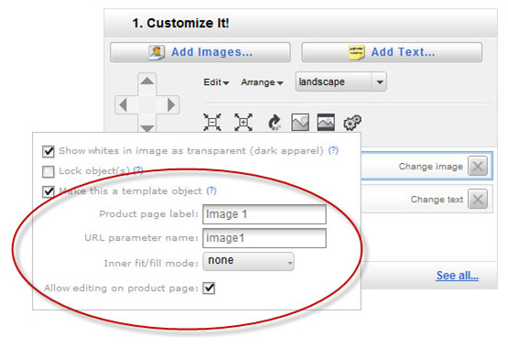Click the See all... link
508x348 pixels.
pyautogui.click(x=457, y=276)
